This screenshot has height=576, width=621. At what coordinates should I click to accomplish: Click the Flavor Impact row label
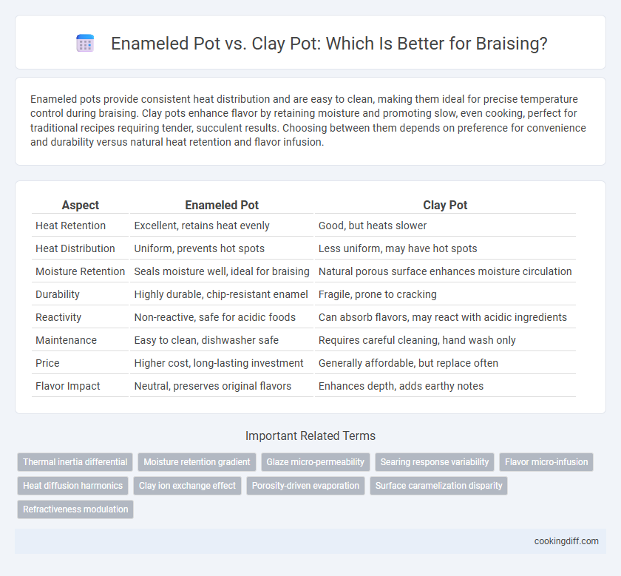point(68,386)
